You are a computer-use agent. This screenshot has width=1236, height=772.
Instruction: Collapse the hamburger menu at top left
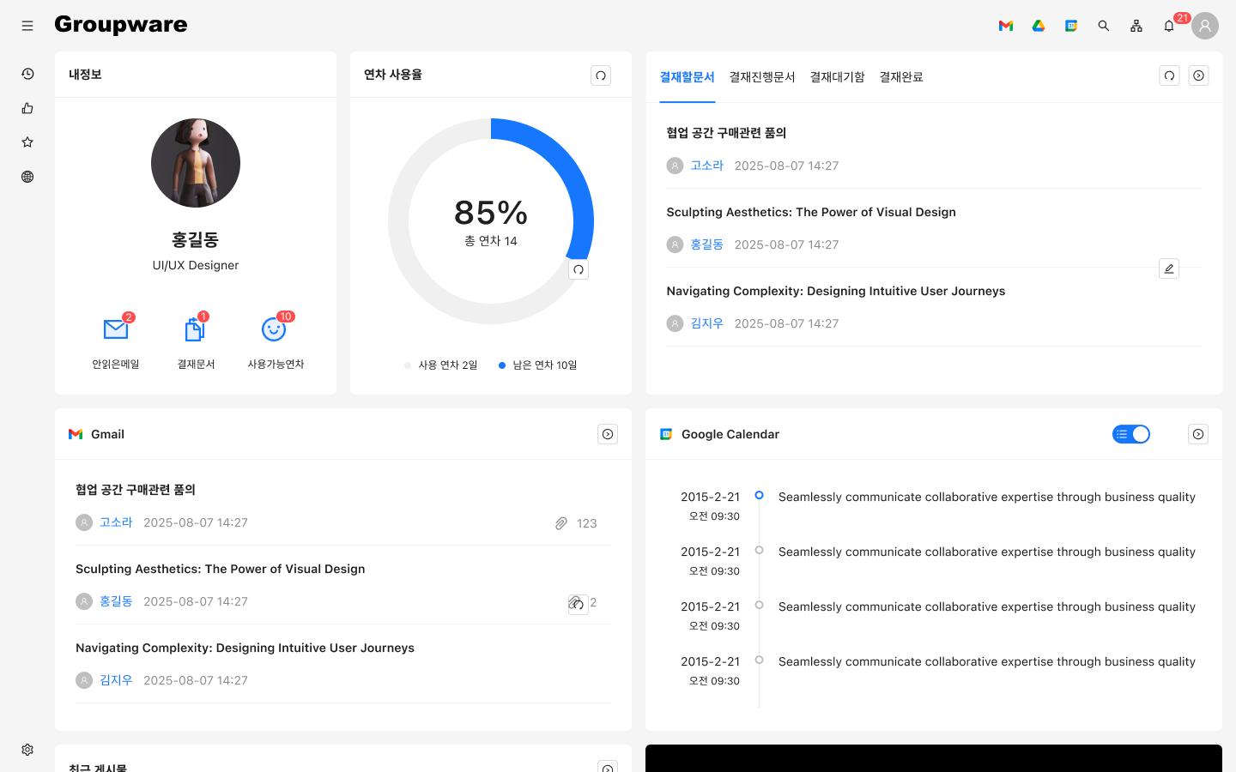coord(27,26)
